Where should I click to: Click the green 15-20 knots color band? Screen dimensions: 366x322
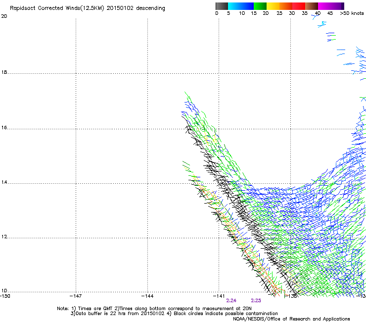(260, 6)
